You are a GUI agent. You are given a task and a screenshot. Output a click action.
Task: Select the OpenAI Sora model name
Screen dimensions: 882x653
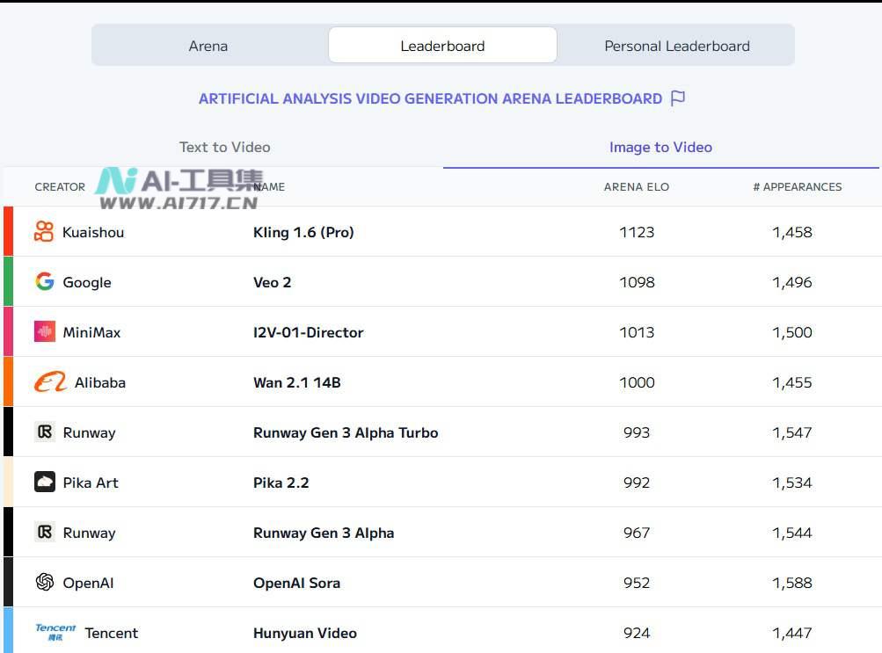click(296, 583)
